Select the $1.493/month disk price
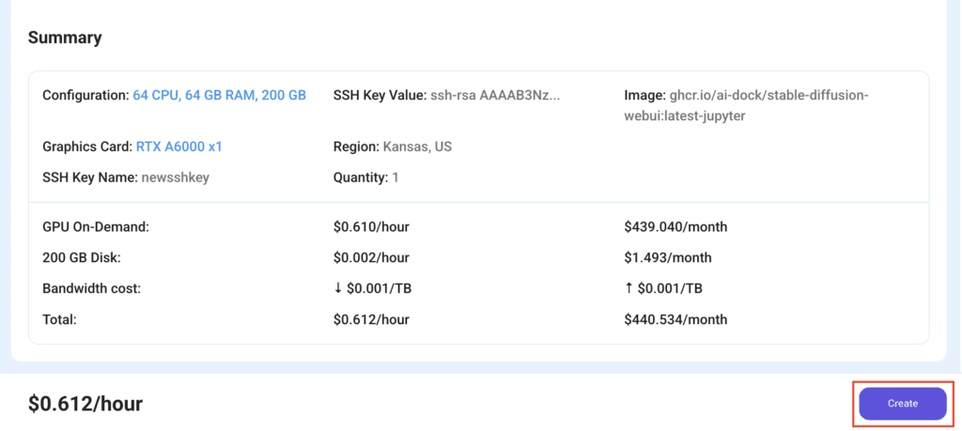 [668, 257]
